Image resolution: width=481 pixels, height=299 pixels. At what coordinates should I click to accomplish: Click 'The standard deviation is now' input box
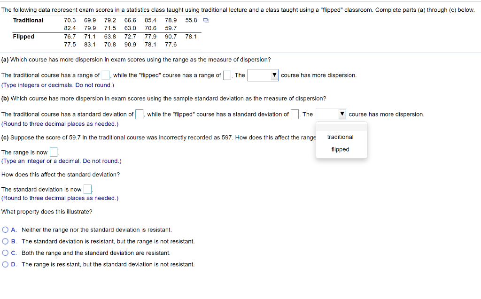click(87, 189)
